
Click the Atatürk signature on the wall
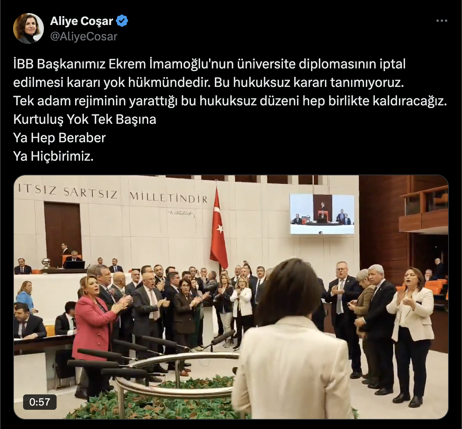(x=181, y=214)
